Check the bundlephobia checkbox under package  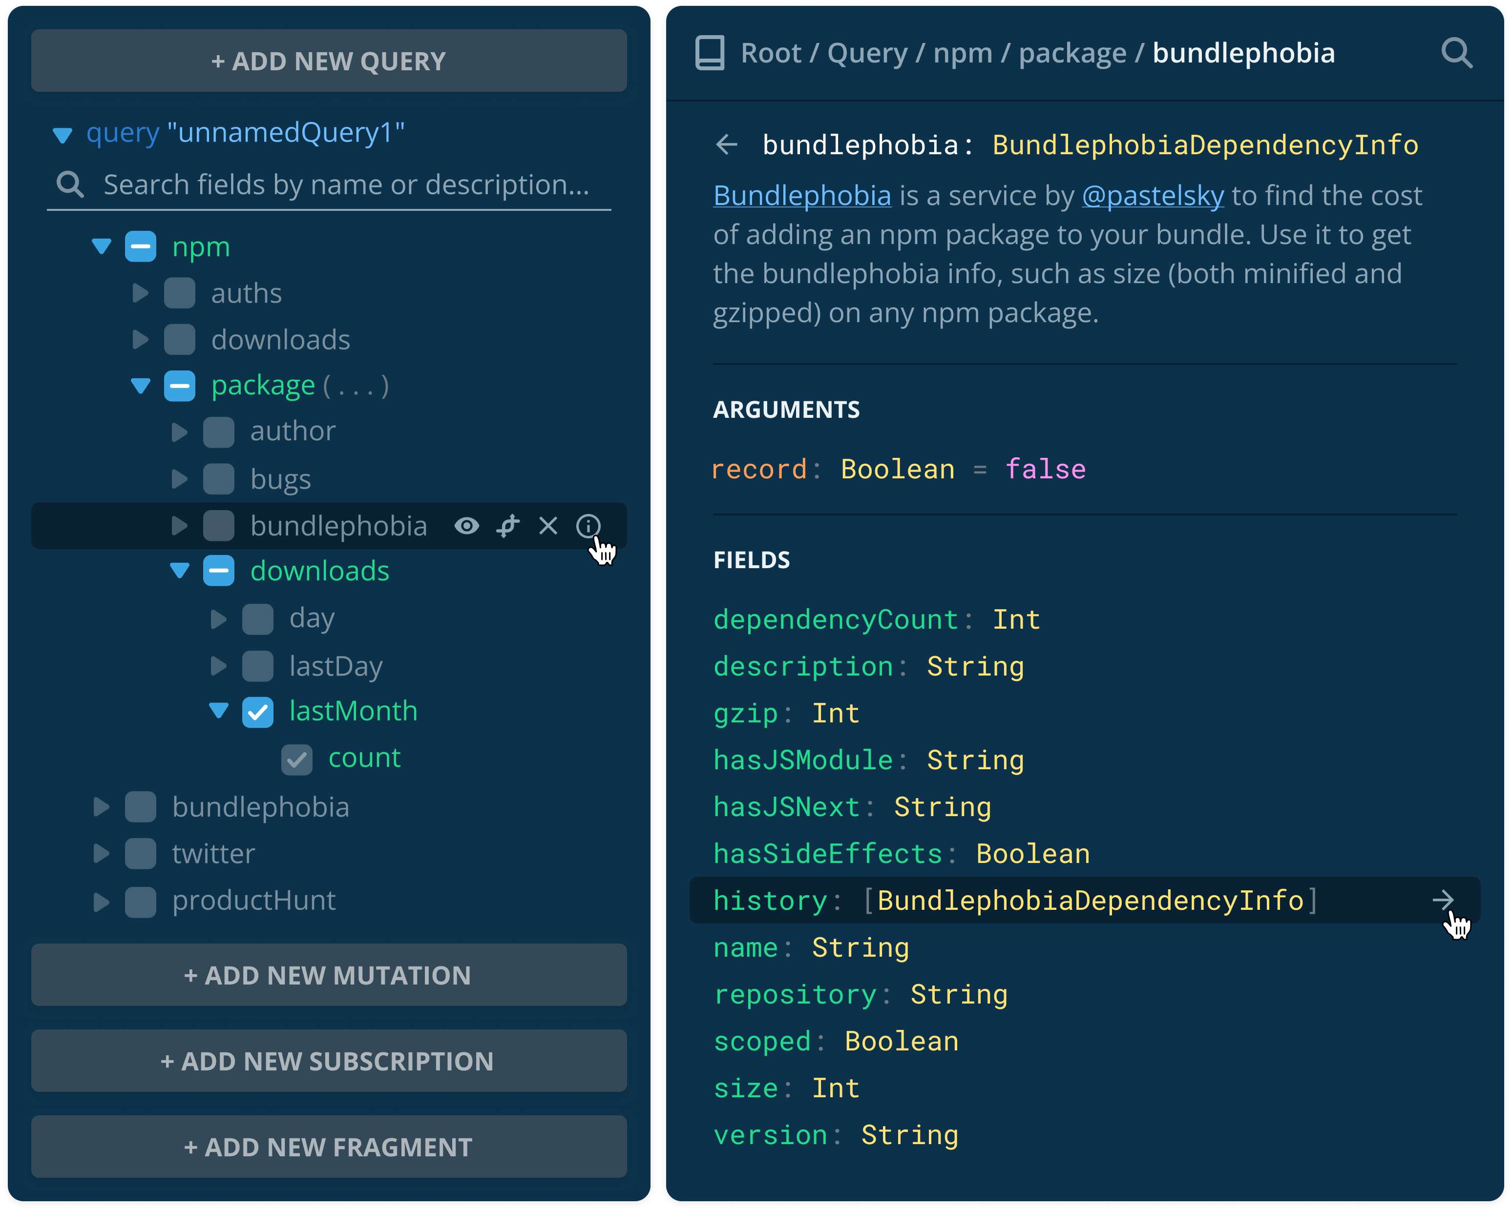pos(219,526)
